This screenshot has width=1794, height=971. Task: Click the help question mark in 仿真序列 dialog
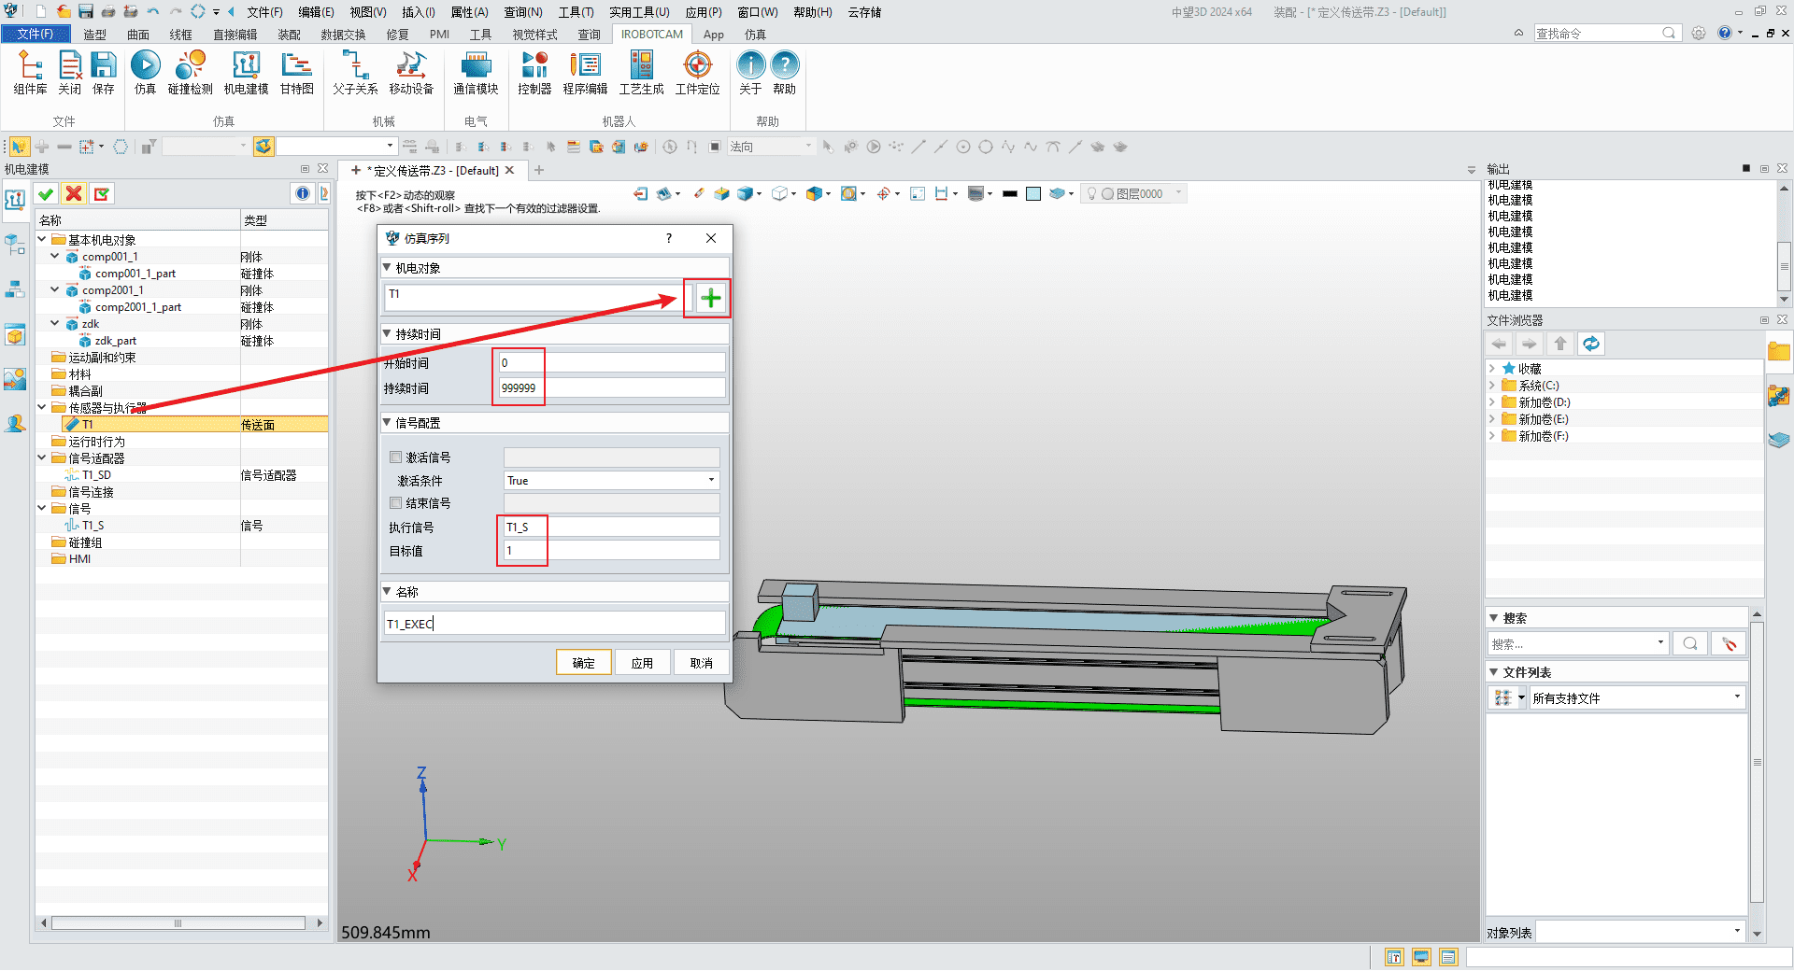click(668, 238)
